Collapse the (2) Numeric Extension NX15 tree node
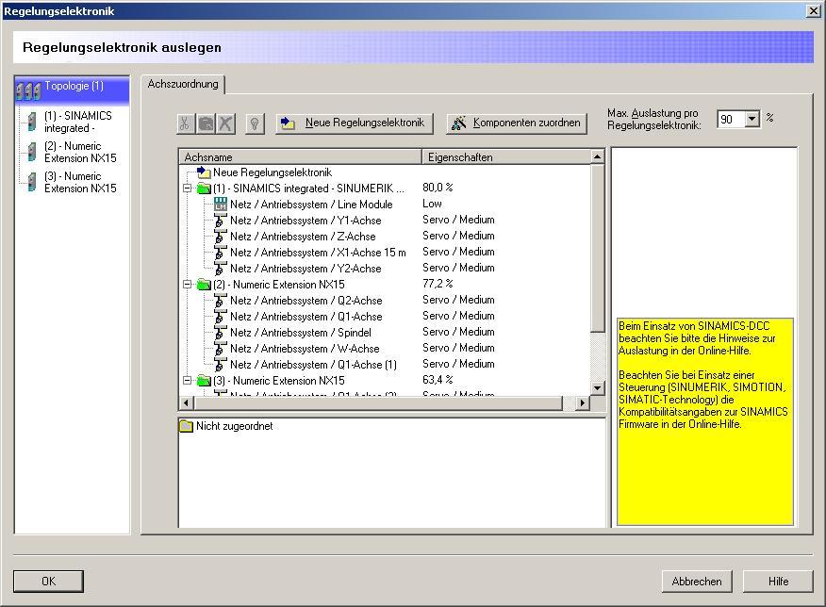826x607 pixels. pyautogui.click(x=187, y=285)
